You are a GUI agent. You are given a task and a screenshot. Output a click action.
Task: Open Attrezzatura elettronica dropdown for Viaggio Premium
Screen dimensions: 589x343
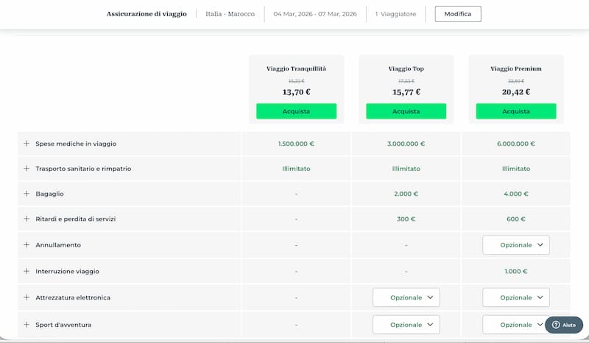[515, 297]
